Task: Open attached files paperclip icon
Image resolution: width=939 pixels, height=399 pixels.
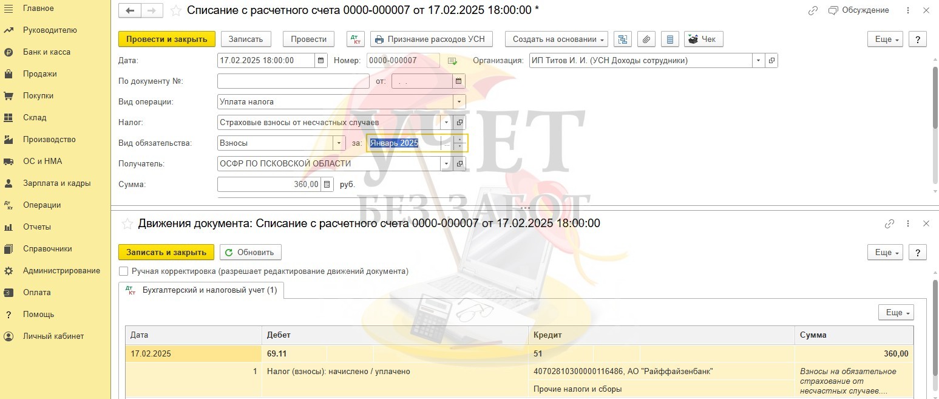Action: coord(646,39)
